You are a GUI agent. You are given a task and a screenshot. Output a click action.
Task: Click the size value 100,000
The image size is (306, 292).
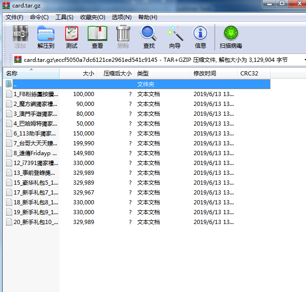click(x=83, y=94)
